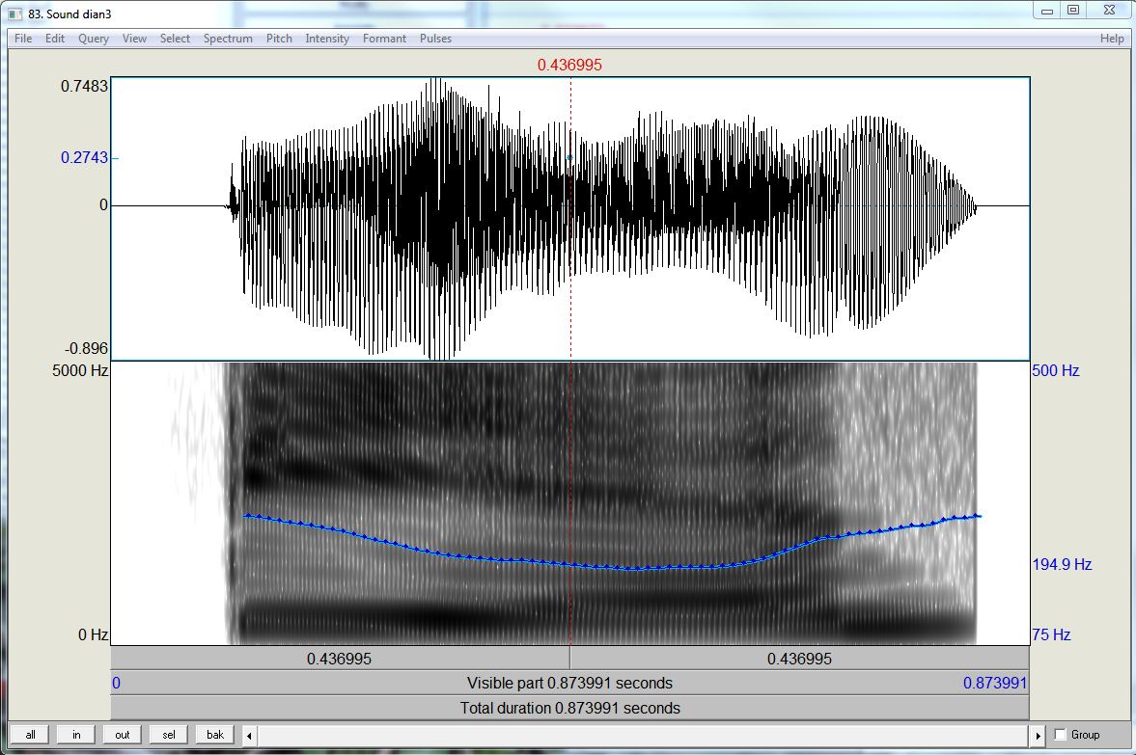1136x755 pixels.
Task: Open the View menu
Action: [x=134, y=39]
